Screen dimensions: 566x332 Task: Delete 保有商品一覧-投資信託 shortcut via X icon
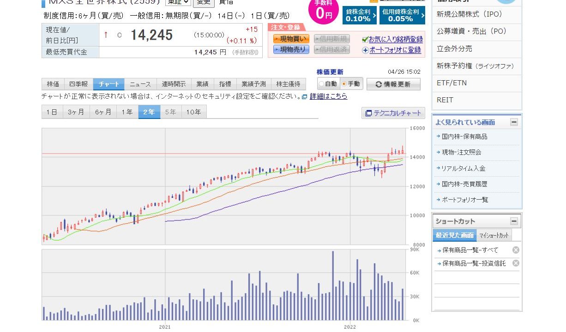pyautogui.click(x=516, y=263)
